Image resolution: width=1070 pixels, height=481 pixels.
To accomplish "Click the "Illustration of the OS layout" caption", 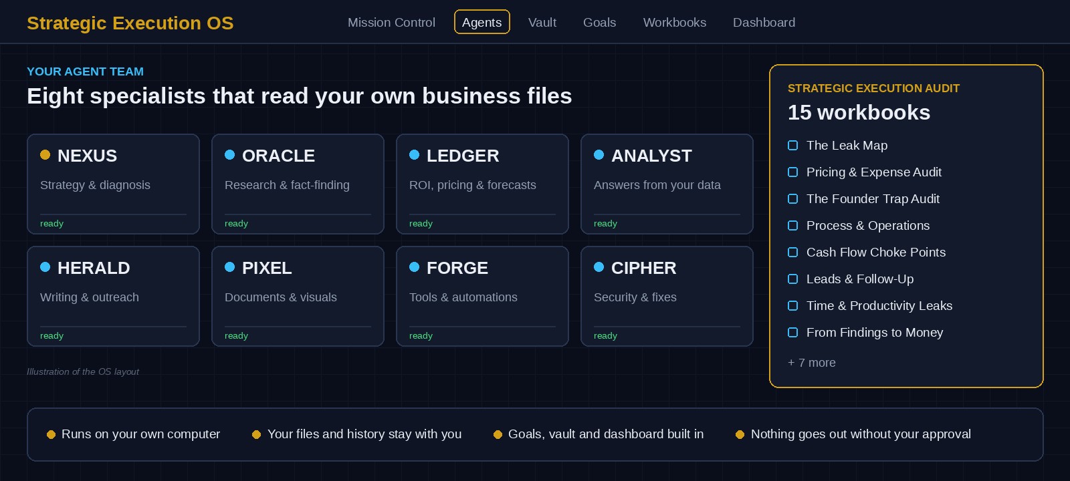I will (83, 371).
